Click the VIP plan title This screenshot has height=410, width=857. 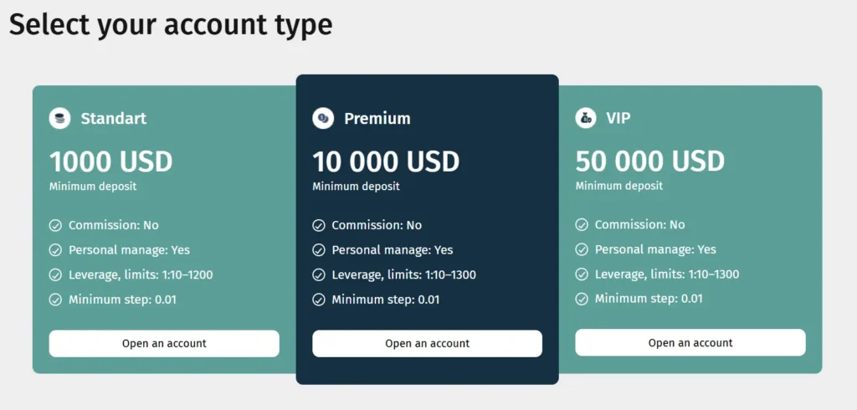point(619,119)
